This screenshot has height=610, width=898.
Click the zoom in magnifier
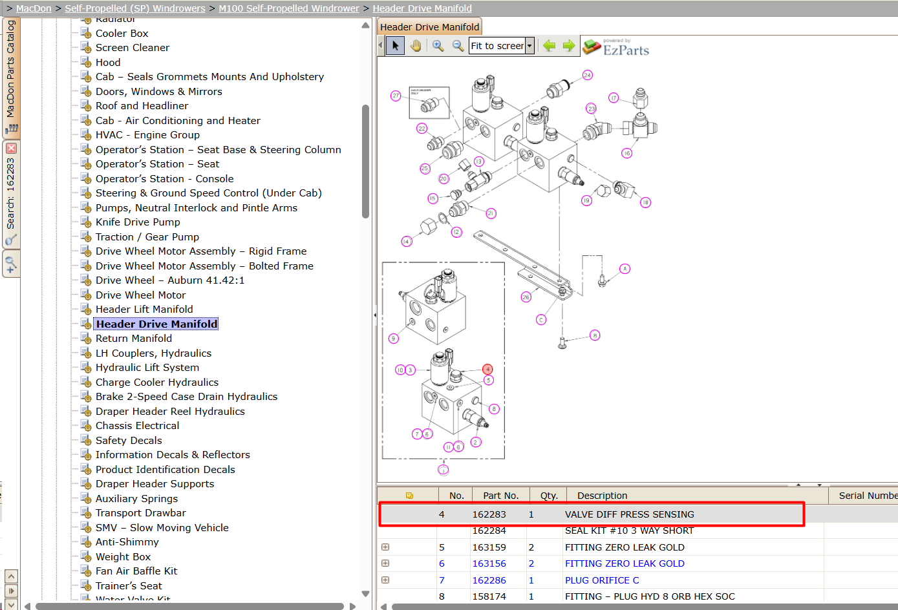[x=438, y=46]
